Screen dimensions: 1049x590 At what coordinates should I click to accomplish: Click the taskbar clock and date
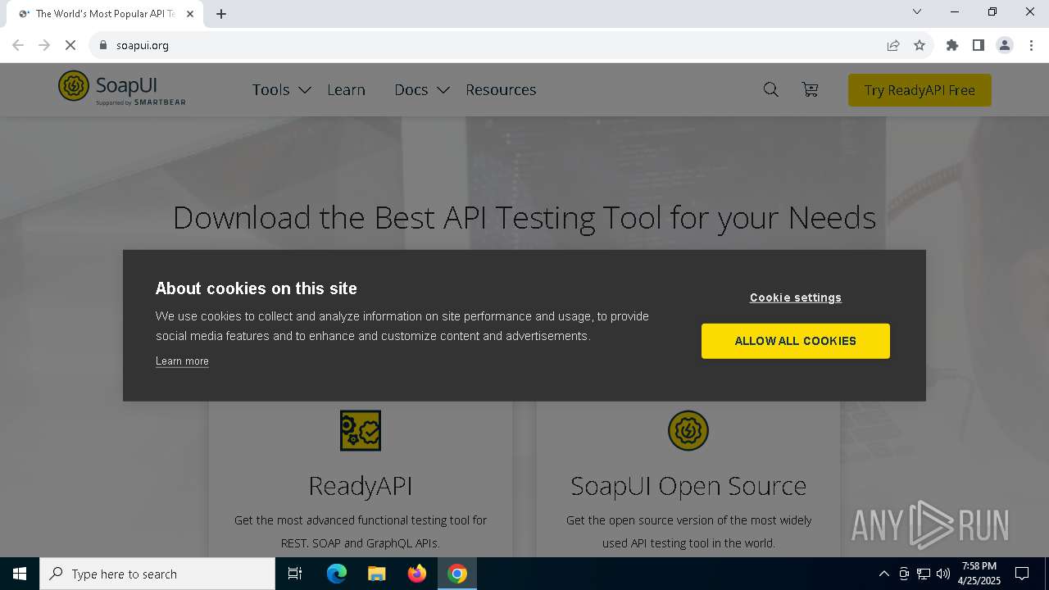[979, 574]
